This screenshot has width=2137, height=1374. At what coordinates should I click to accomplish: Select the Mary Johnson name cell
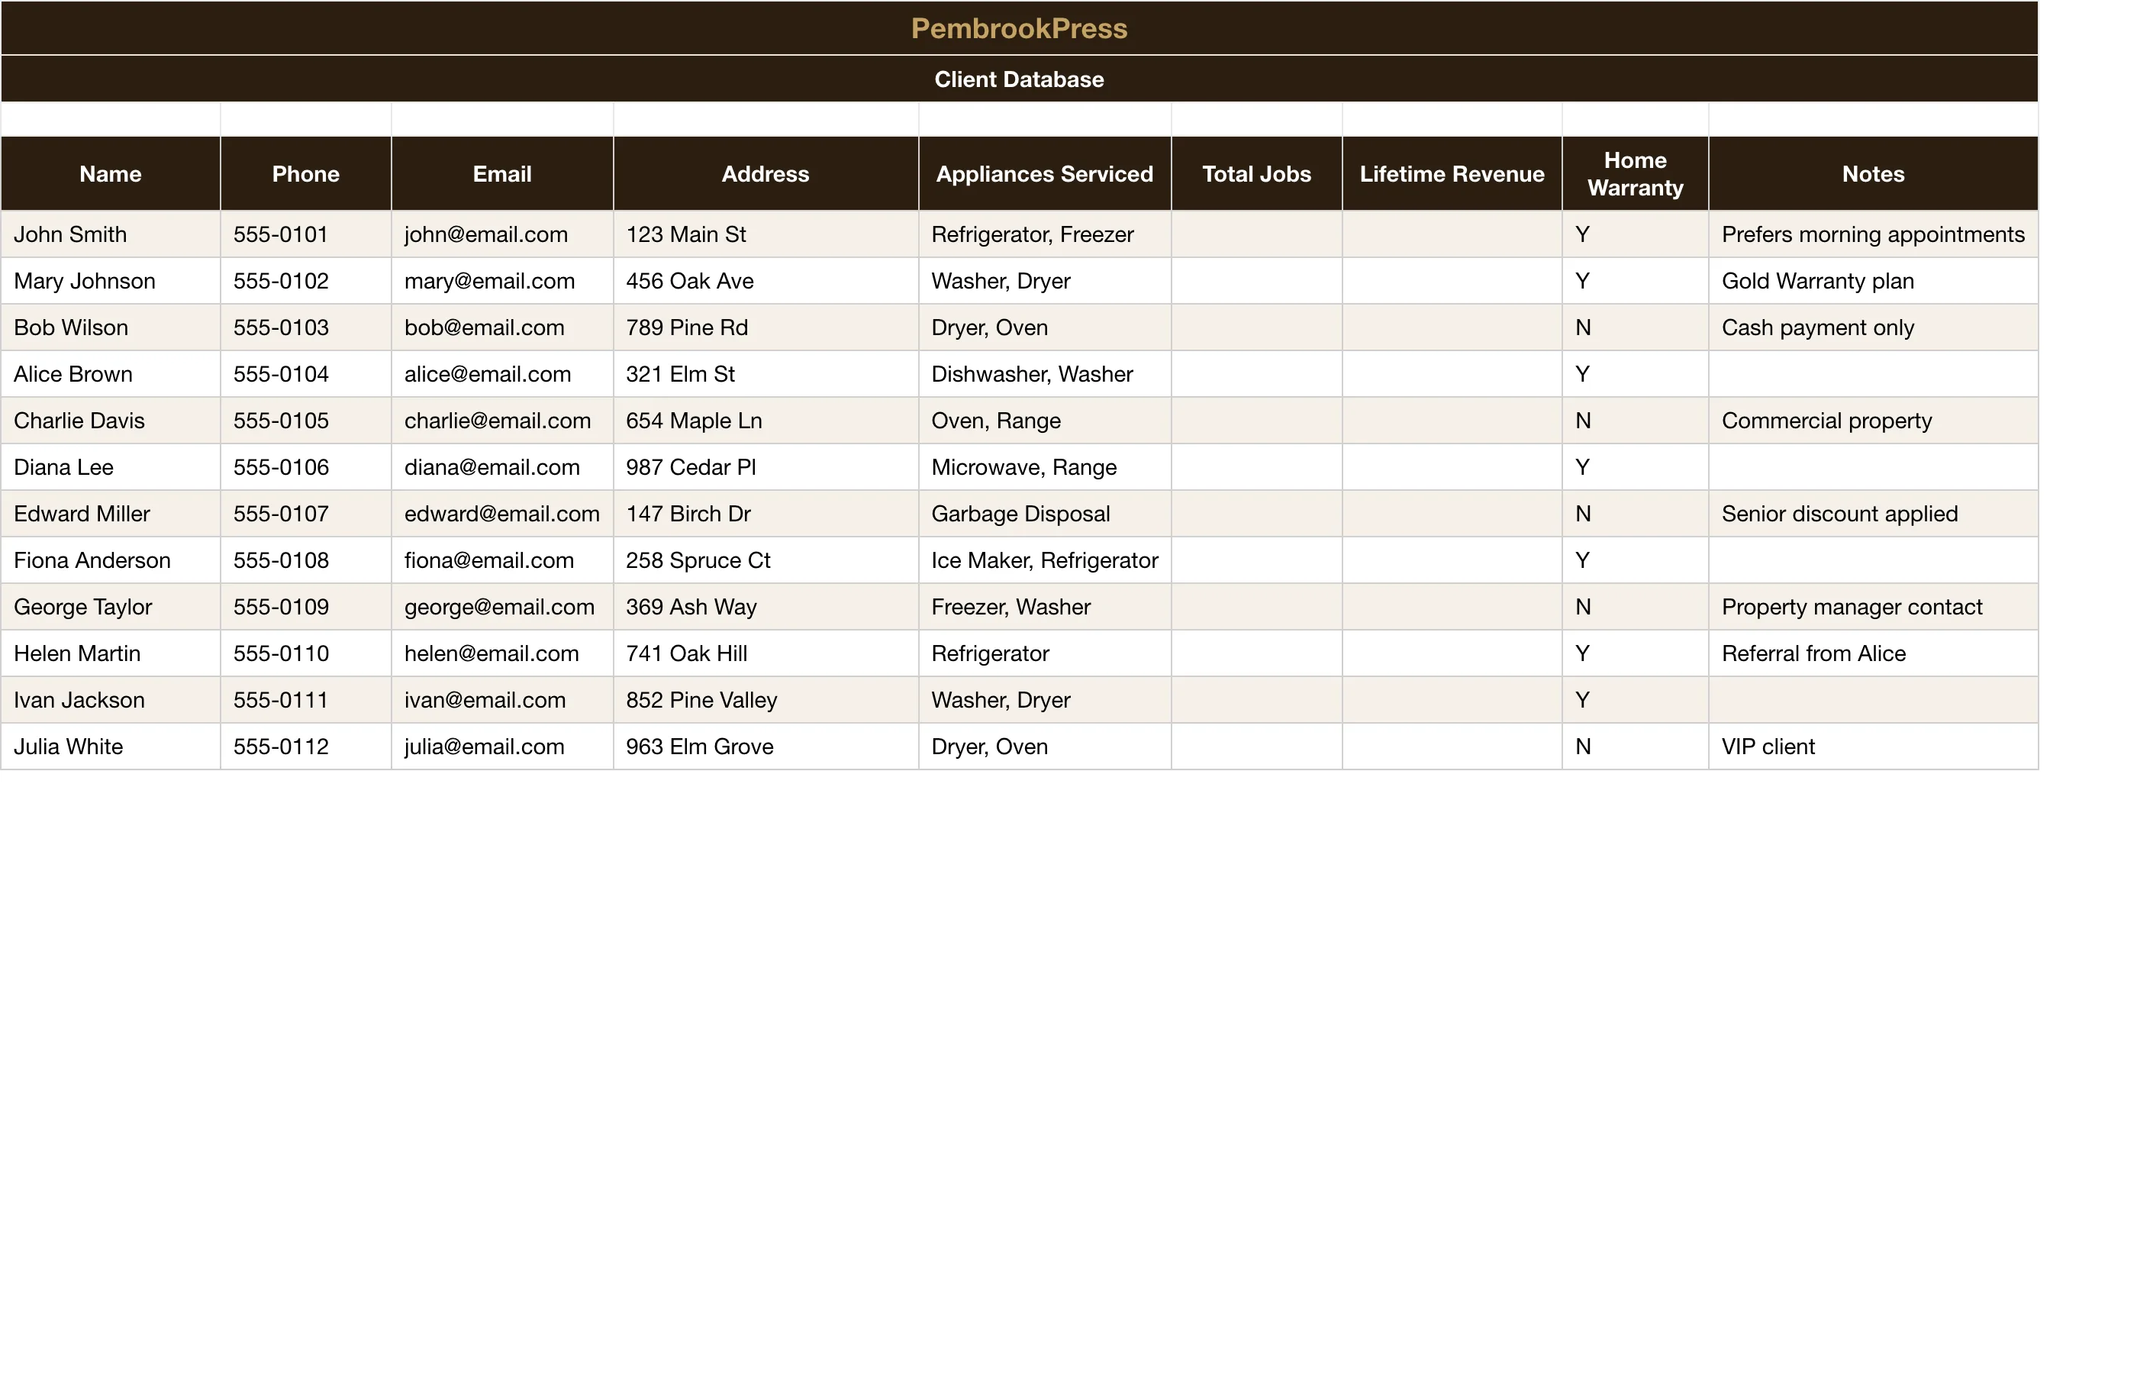[111, 281]
